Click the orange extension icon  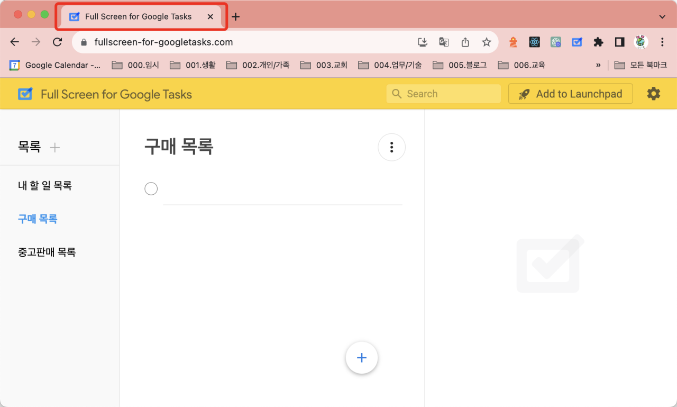pos(513,42)
